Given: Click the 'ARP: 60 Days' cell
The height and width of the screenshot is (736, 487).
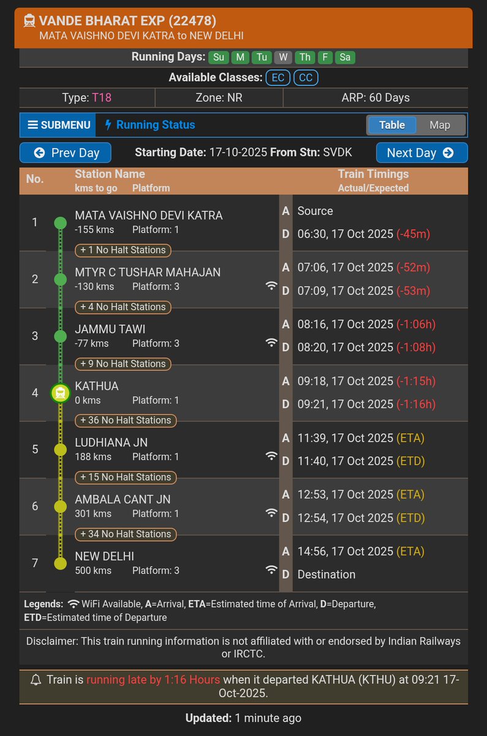Looking at the screenshot, I should point(376,98).
